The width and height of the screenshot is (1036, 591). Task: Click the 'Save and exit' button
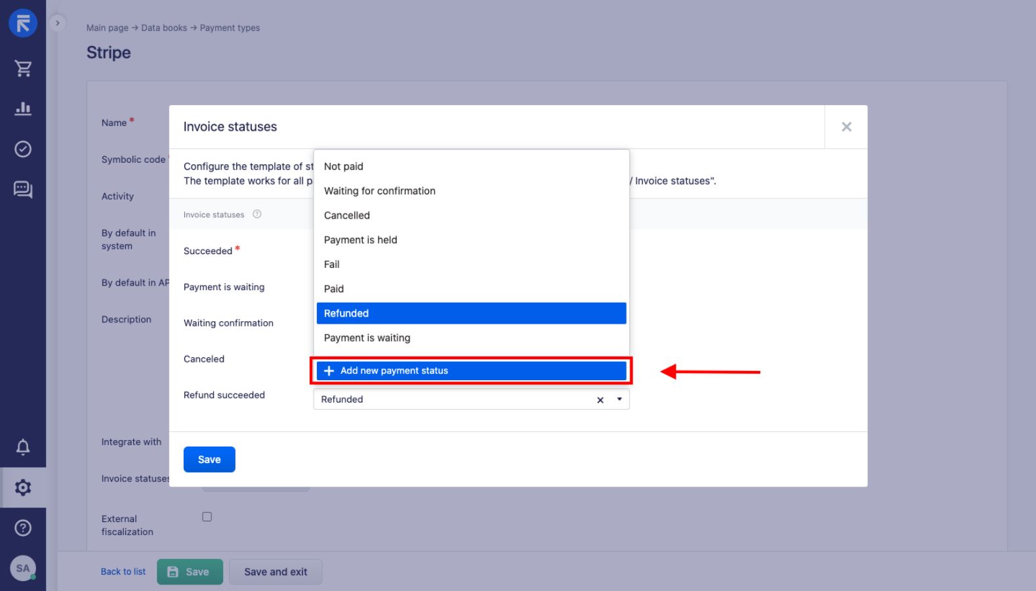(276, 572)
